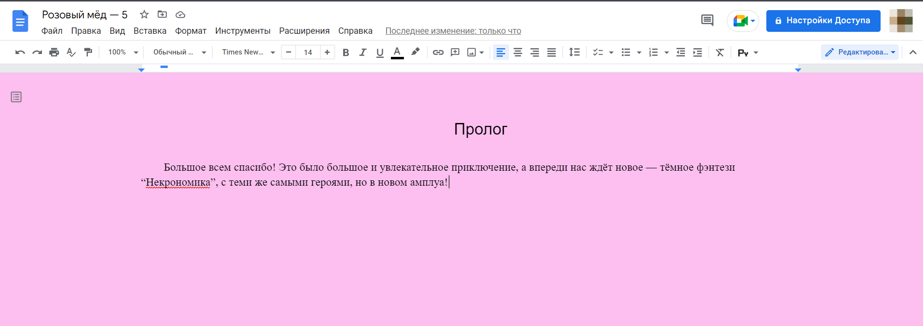
Task: Toggle Bold formatting
Action: pos(346,52)
